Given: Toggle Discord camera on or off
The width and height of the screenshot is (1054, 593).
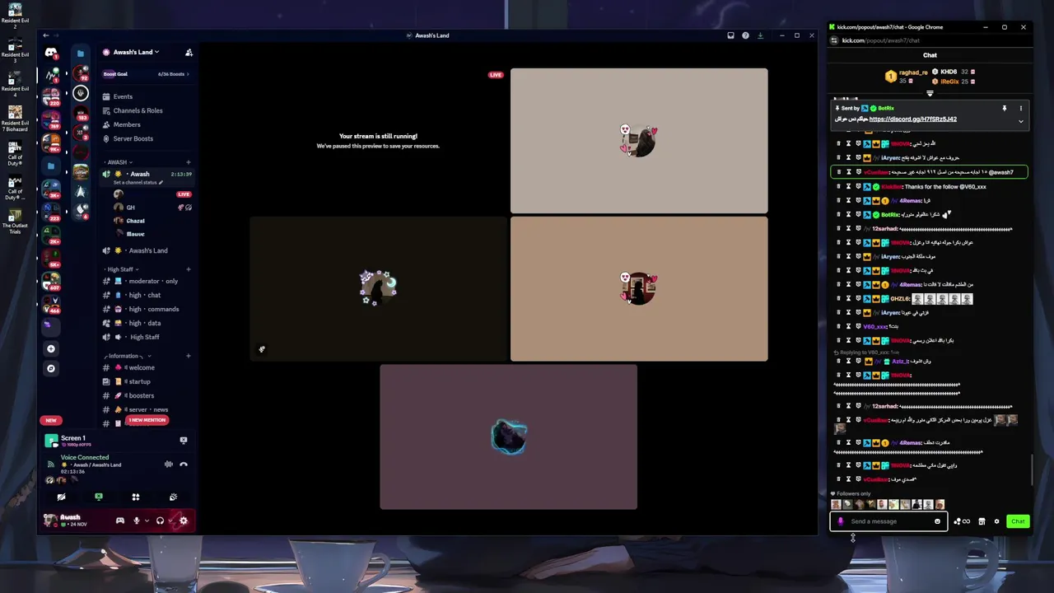Looking at the screenshot, I should 61,497.
